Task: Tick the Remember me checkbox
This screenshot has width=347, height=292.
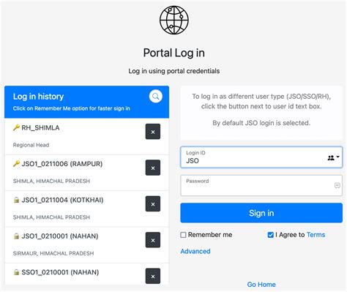Action: click(x=183, y=235)
